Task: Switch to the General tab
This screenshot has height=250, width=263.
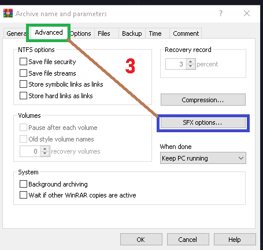Action: click(x=17, y=33)
